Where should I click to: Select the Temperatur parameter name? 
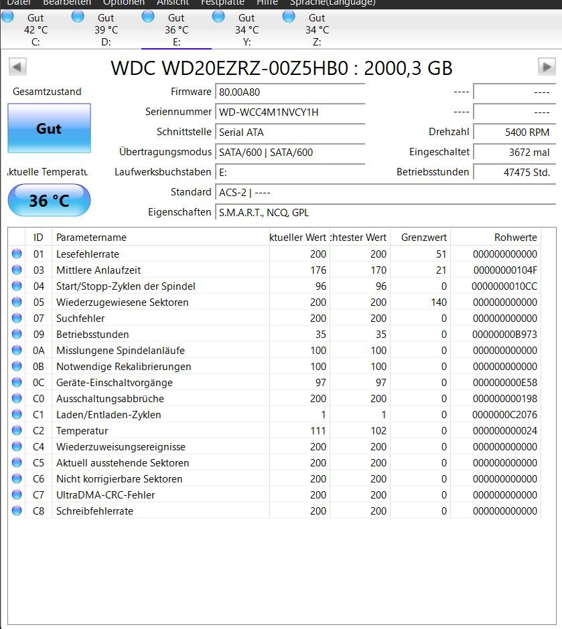point(82,430)
